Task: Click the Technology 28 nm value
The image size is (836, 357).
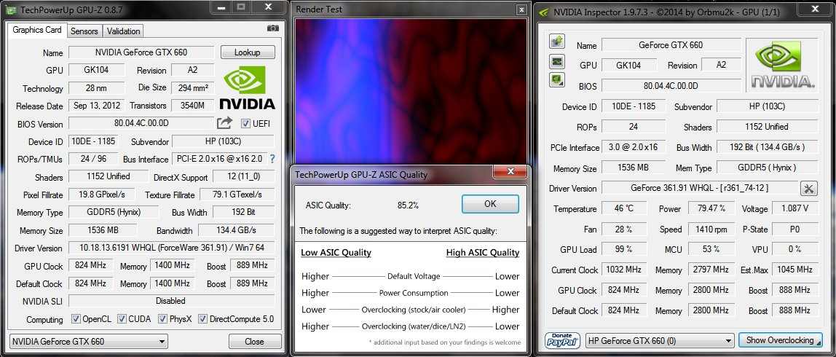Action: pyautogui.click(x=97, y=87)
